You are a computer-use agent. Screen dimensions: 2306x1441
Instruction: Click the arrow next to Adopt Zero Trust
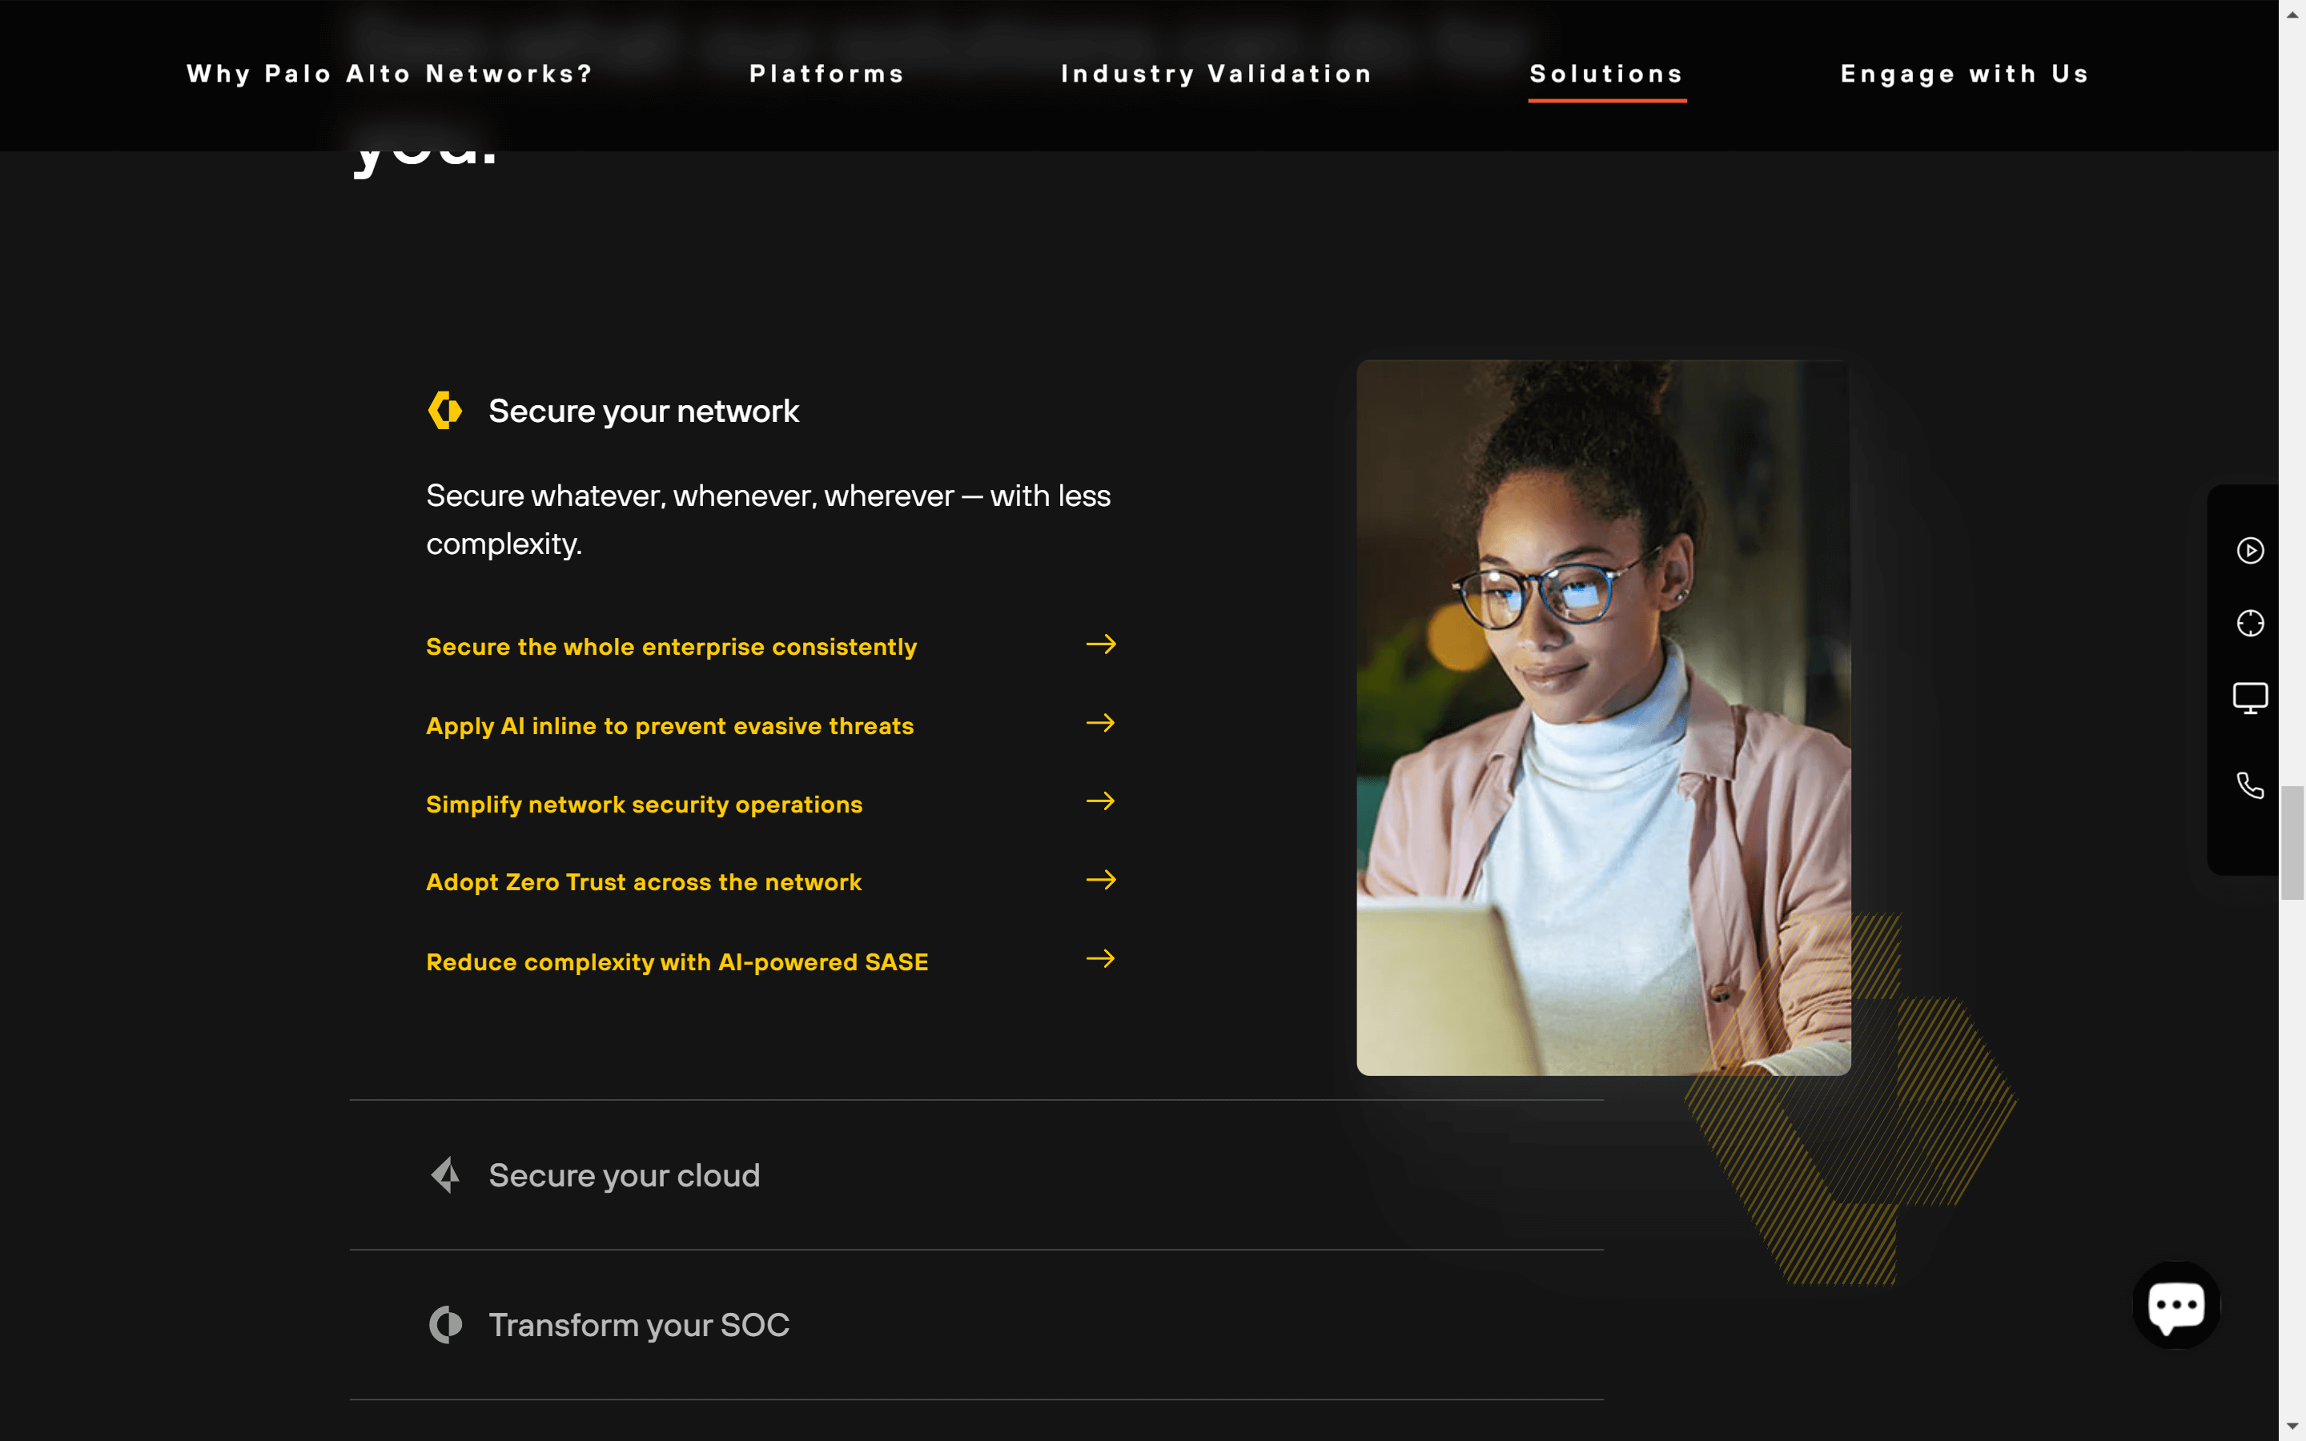point(1101,880)
